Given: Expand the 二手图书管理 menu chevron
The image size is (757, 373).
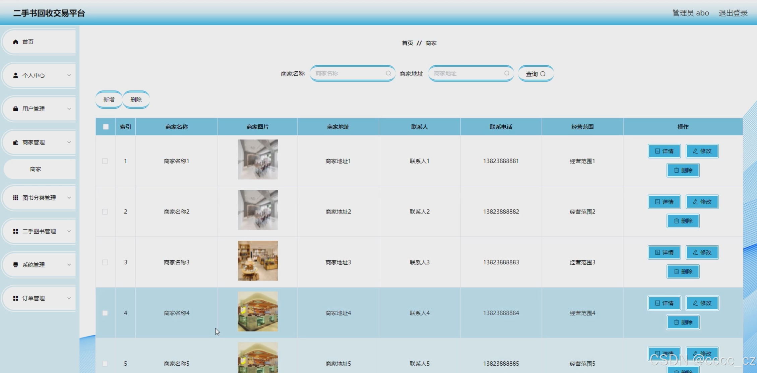Looking at the screenshot, I should click(x=69, y=231).
